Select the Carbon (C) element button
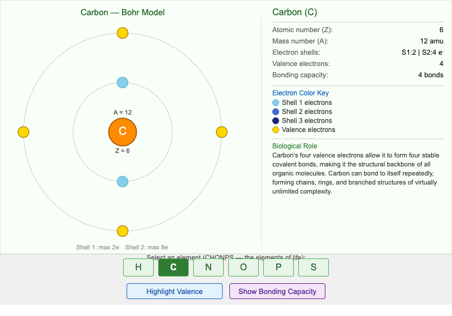This screenshot has height=316, width=452. pyautogui.click(x=173, y=267)
